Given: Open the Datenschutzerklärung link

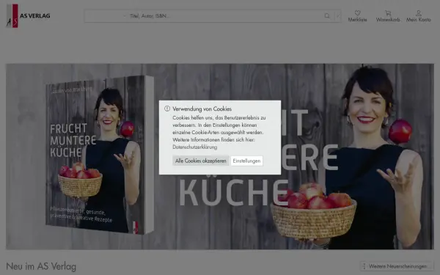Looking at the screenshot, I should [x=195, y=147].
